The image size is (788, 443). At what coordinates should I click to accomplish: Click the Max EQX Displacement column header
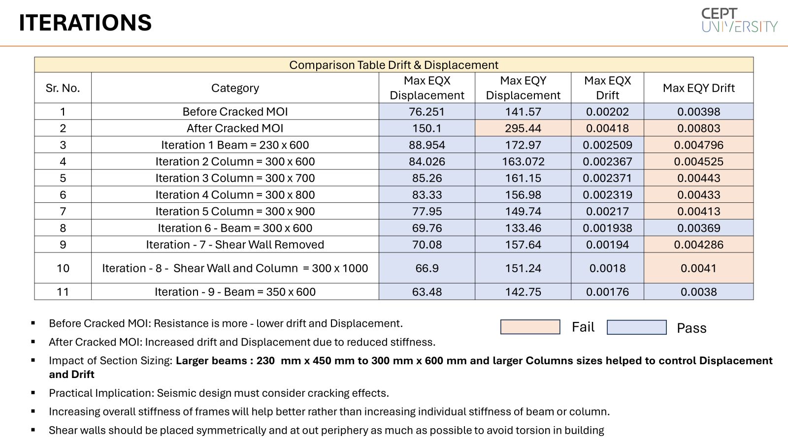pyautogui.click(x=427, y=88)
